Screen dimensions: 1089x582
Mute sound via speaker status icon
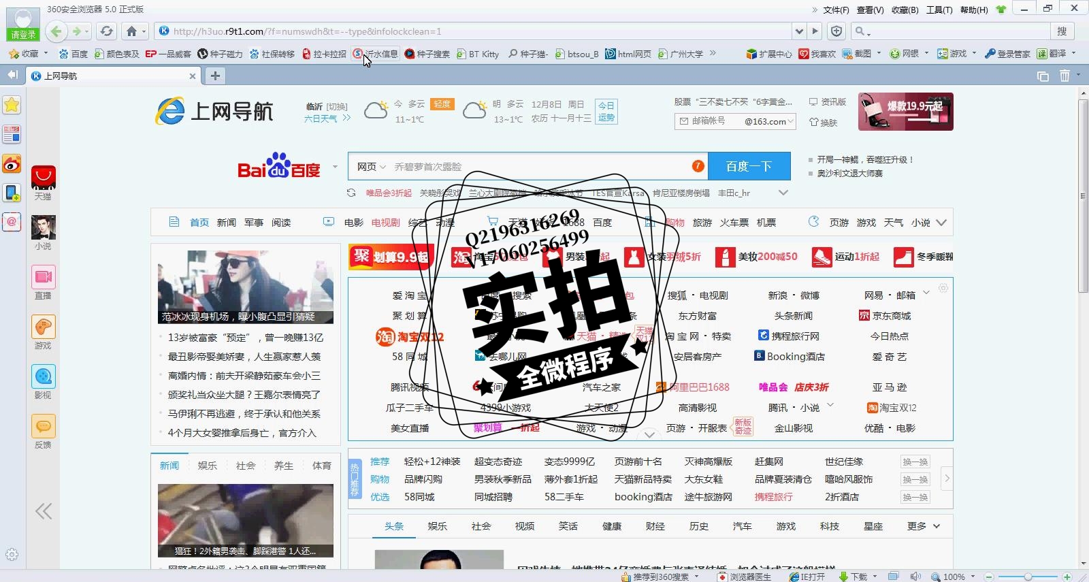(x=915, y=577)
